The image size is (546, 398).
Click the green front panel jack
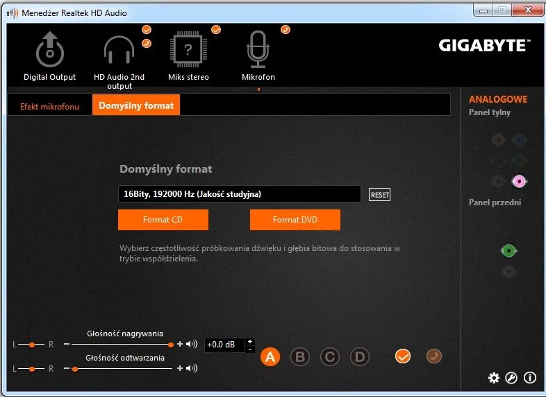click(x=508, y=250)
